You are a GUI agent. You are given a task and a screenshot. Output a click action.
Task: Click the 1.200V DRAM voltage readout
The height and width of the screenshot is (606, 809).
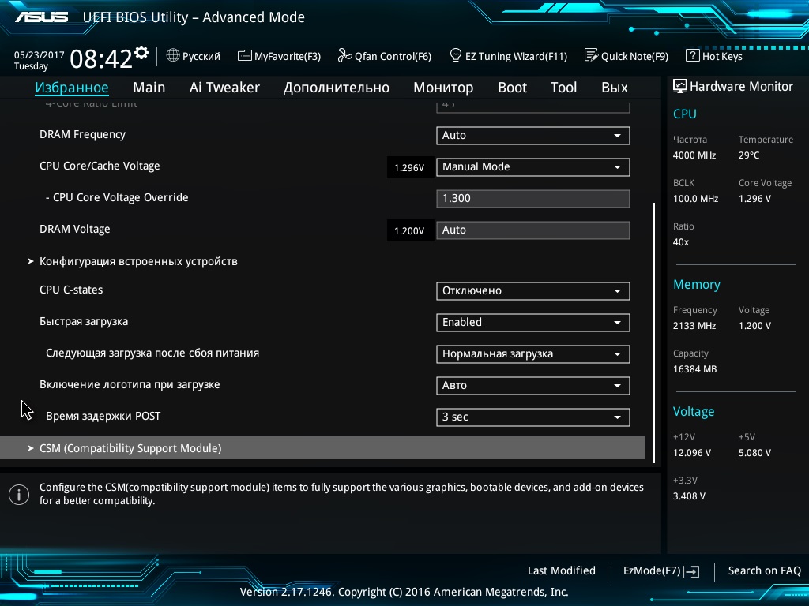click(x=409, y=230)
